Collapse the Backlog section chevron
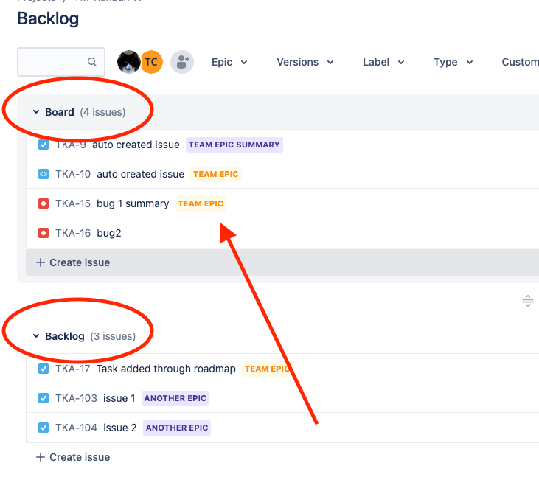 point(36,336)
